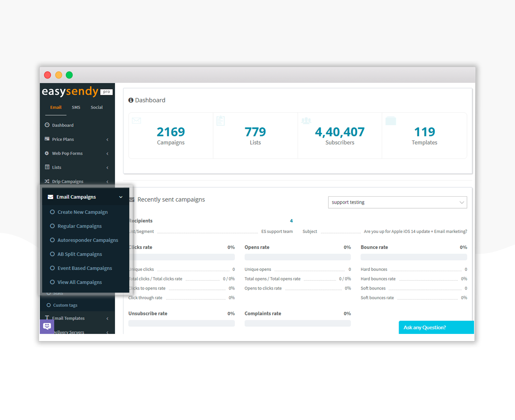Image resolution: width=515 pixels, height=420 pixels.
Task: Select the Regular Campaigns radio circle
Action: (x=52, y=226)
